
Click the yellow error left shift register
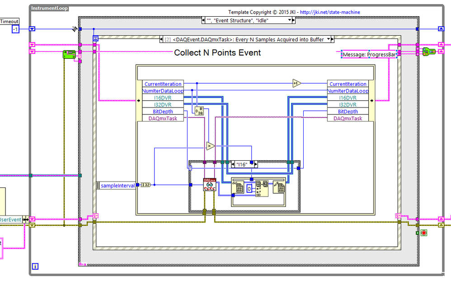tap(32, 225)
